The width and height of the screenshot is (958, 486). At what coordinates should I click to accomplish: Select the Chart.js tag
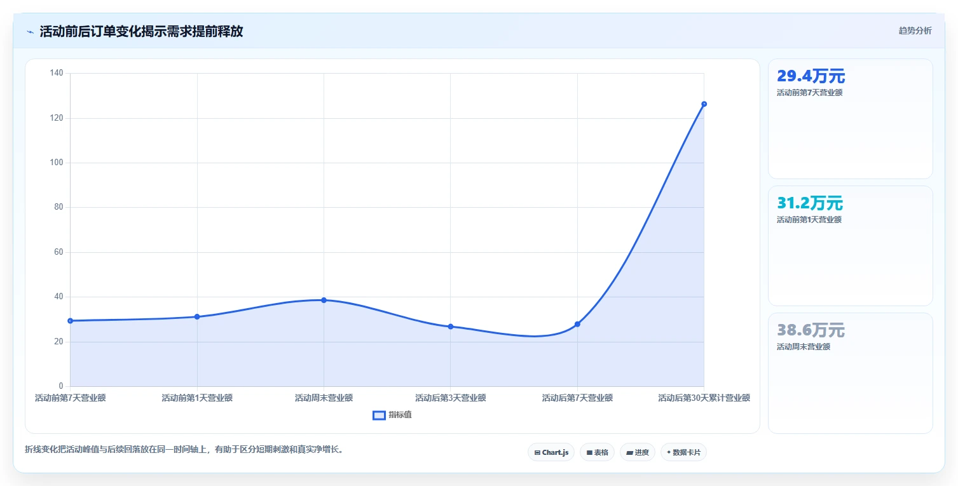click(551, 452)
